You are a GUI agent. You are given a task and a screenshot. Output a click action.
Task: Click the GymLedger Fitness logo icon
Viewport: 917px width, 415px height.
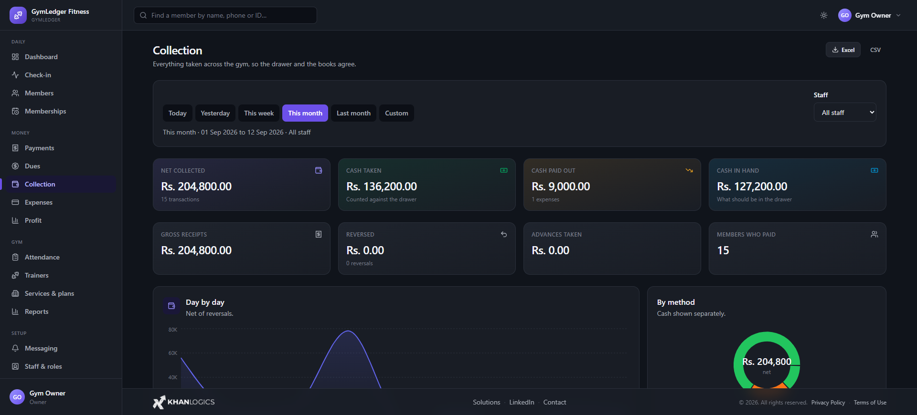pyautogui.click(x=18, y=15)
